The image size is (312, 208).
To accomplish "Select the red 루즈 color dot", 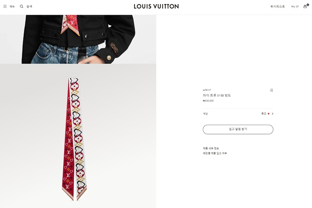I will [268, 114].
